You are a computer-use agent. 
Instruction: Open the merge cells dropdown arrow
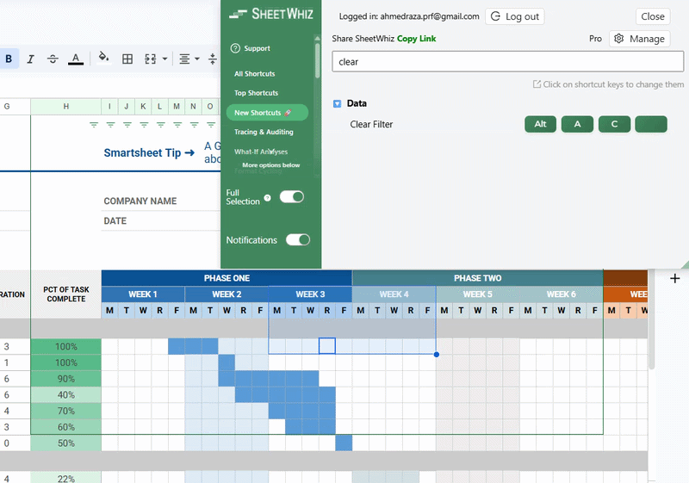click(x=164, y=59)
